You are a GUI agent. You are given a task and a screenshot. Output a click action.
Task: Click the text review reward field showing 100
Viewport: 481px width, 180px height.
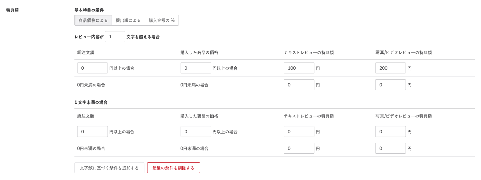click(299, 68)
